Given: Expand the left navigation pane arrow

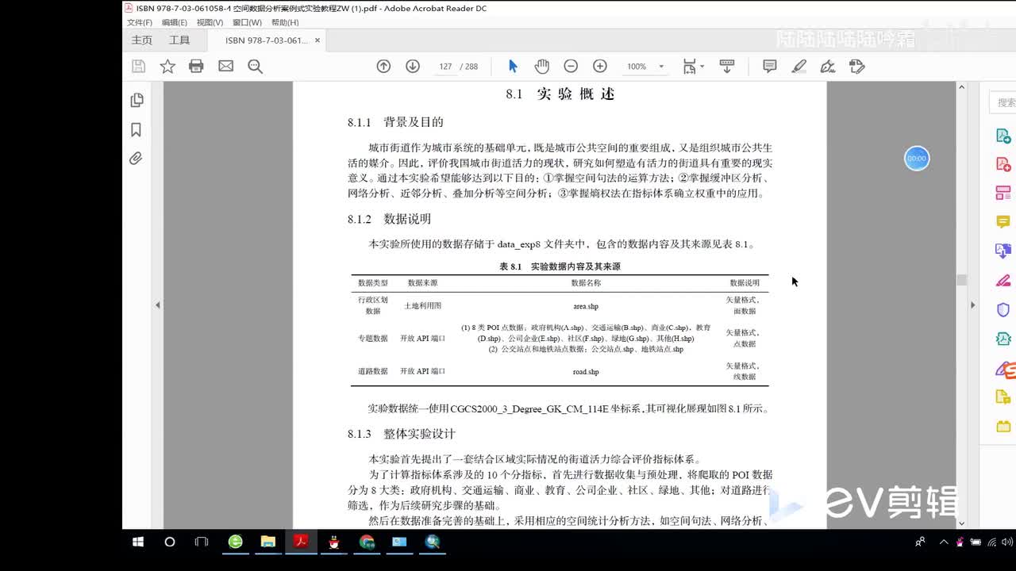Looking at the screenshot, I should click(157, 305).
